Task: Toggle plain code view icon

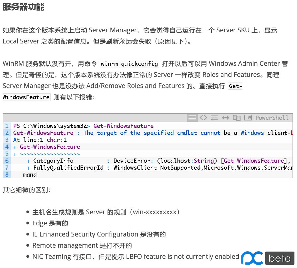Action: point(203,118)
